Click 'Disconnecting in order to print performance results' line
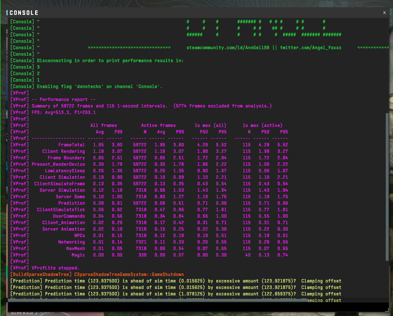 click(97, 61)
